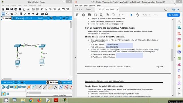Click the Sign In link in Acrobat
The height and width of the screenshot is (103, 183).
point(175,9)
